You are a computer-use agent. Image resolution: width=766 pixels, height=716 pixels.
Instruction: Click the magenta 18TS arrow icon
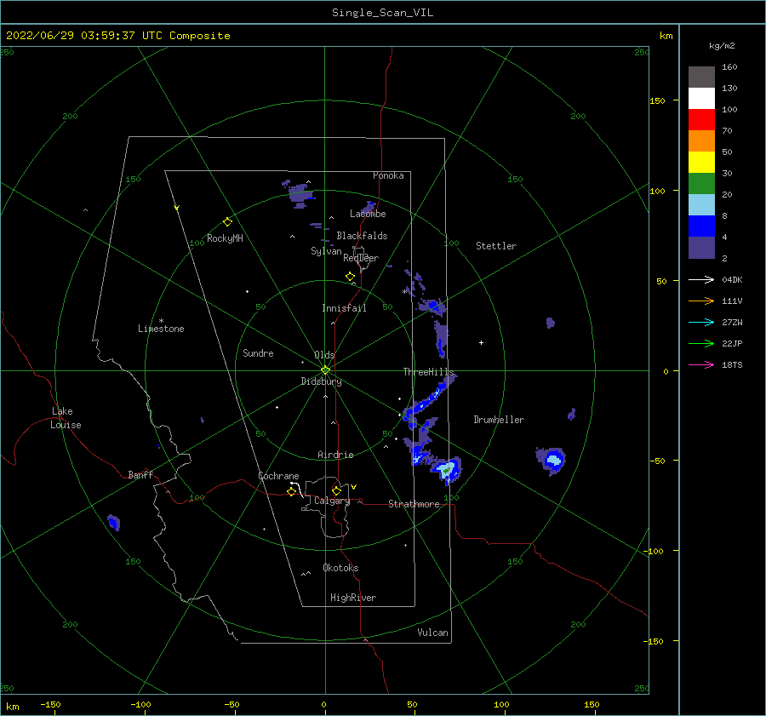point(701,364)
